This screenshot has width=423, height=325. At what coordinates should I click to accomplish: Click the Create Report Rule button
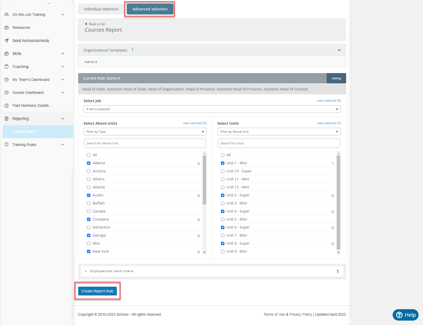(x=97, y=291)
